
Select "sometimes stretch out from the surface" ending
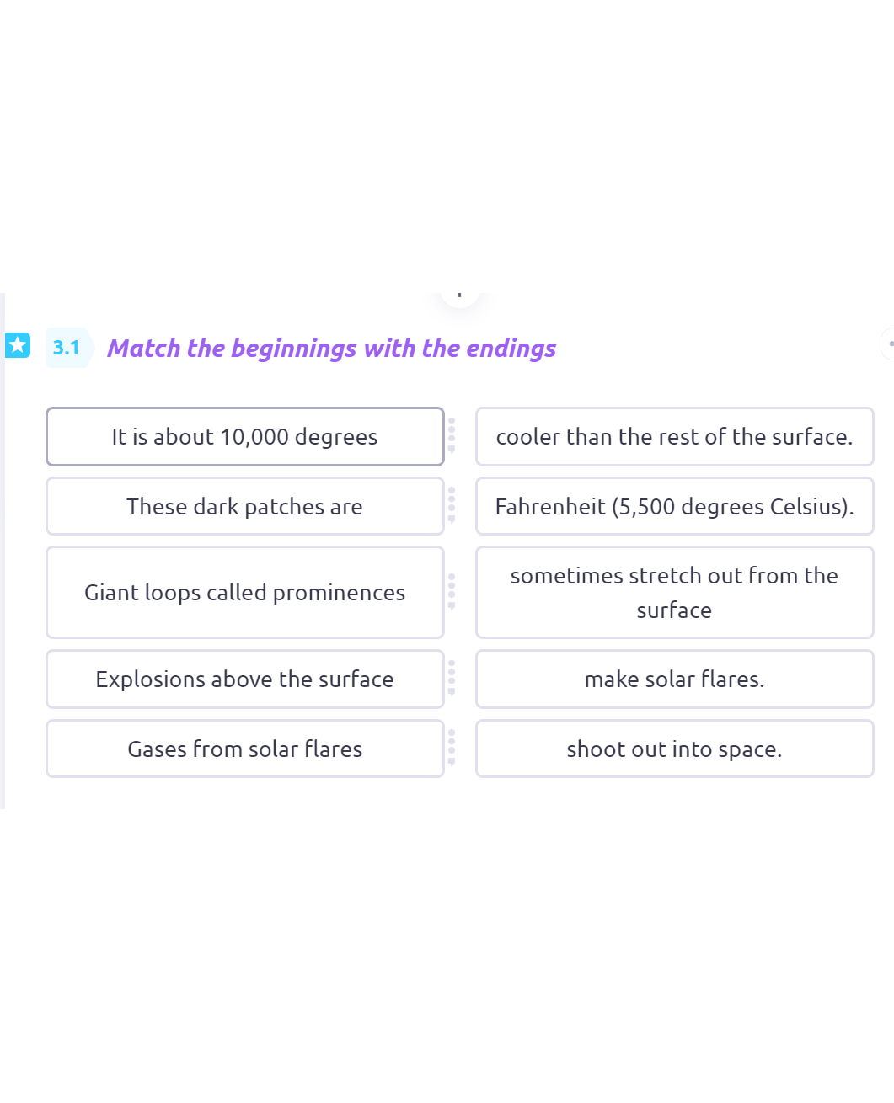675,593
